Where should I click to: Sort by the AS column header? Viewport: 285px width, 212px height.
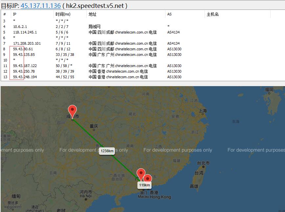coord(185,14)
